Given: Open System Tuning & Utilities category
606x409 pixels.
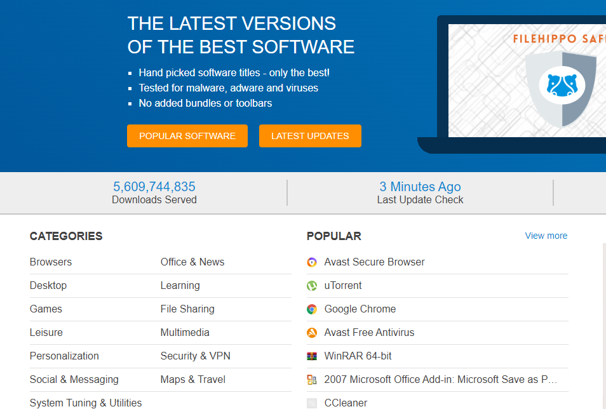Looking at the screenshot, I should click(86, 403).
